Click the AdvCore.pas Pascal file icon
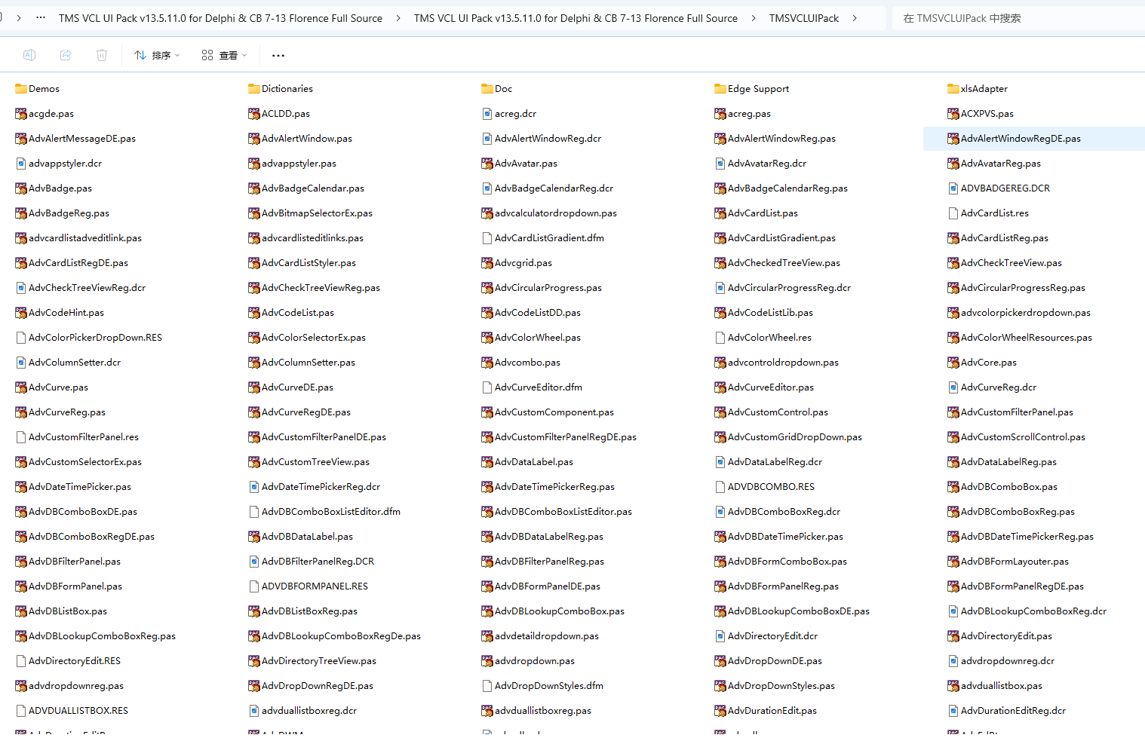 click(953, 363)
